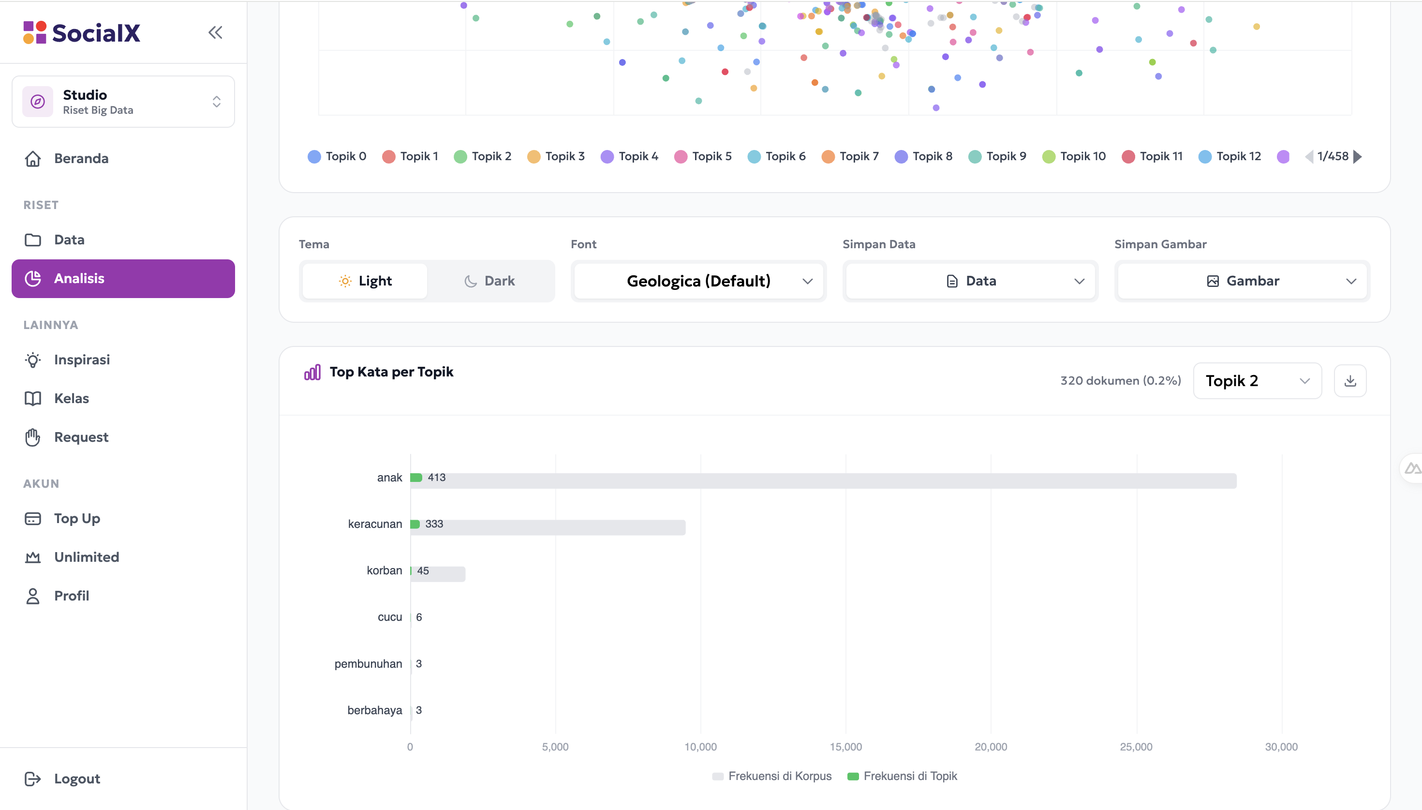Click the Analisis pie chart icon

point(33,279)
